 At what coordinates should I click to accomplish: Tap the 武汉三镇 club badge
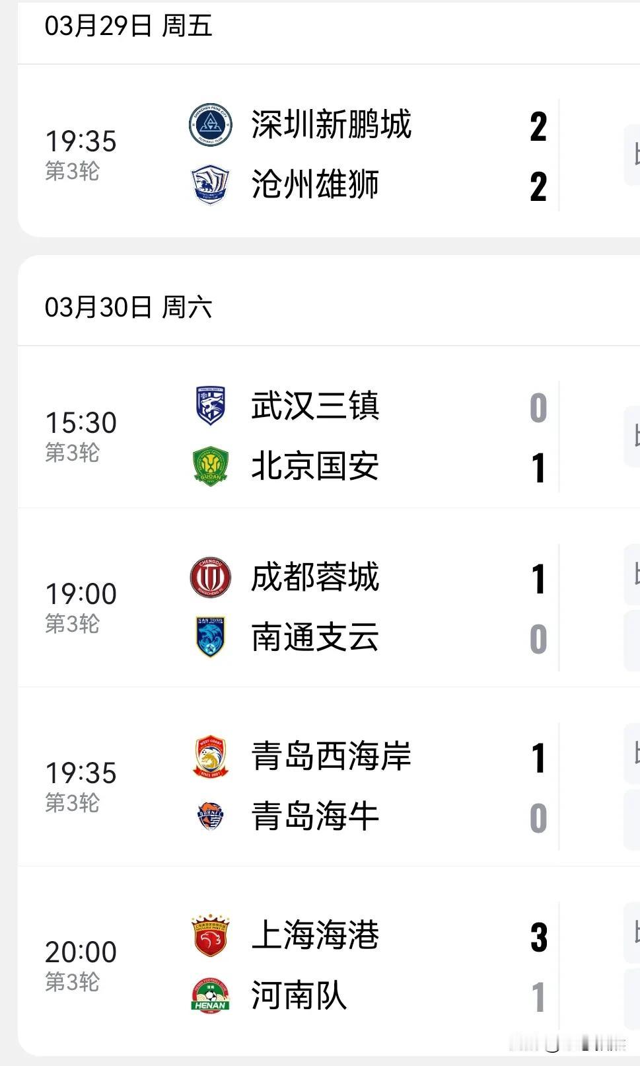(x=211, y=406)
